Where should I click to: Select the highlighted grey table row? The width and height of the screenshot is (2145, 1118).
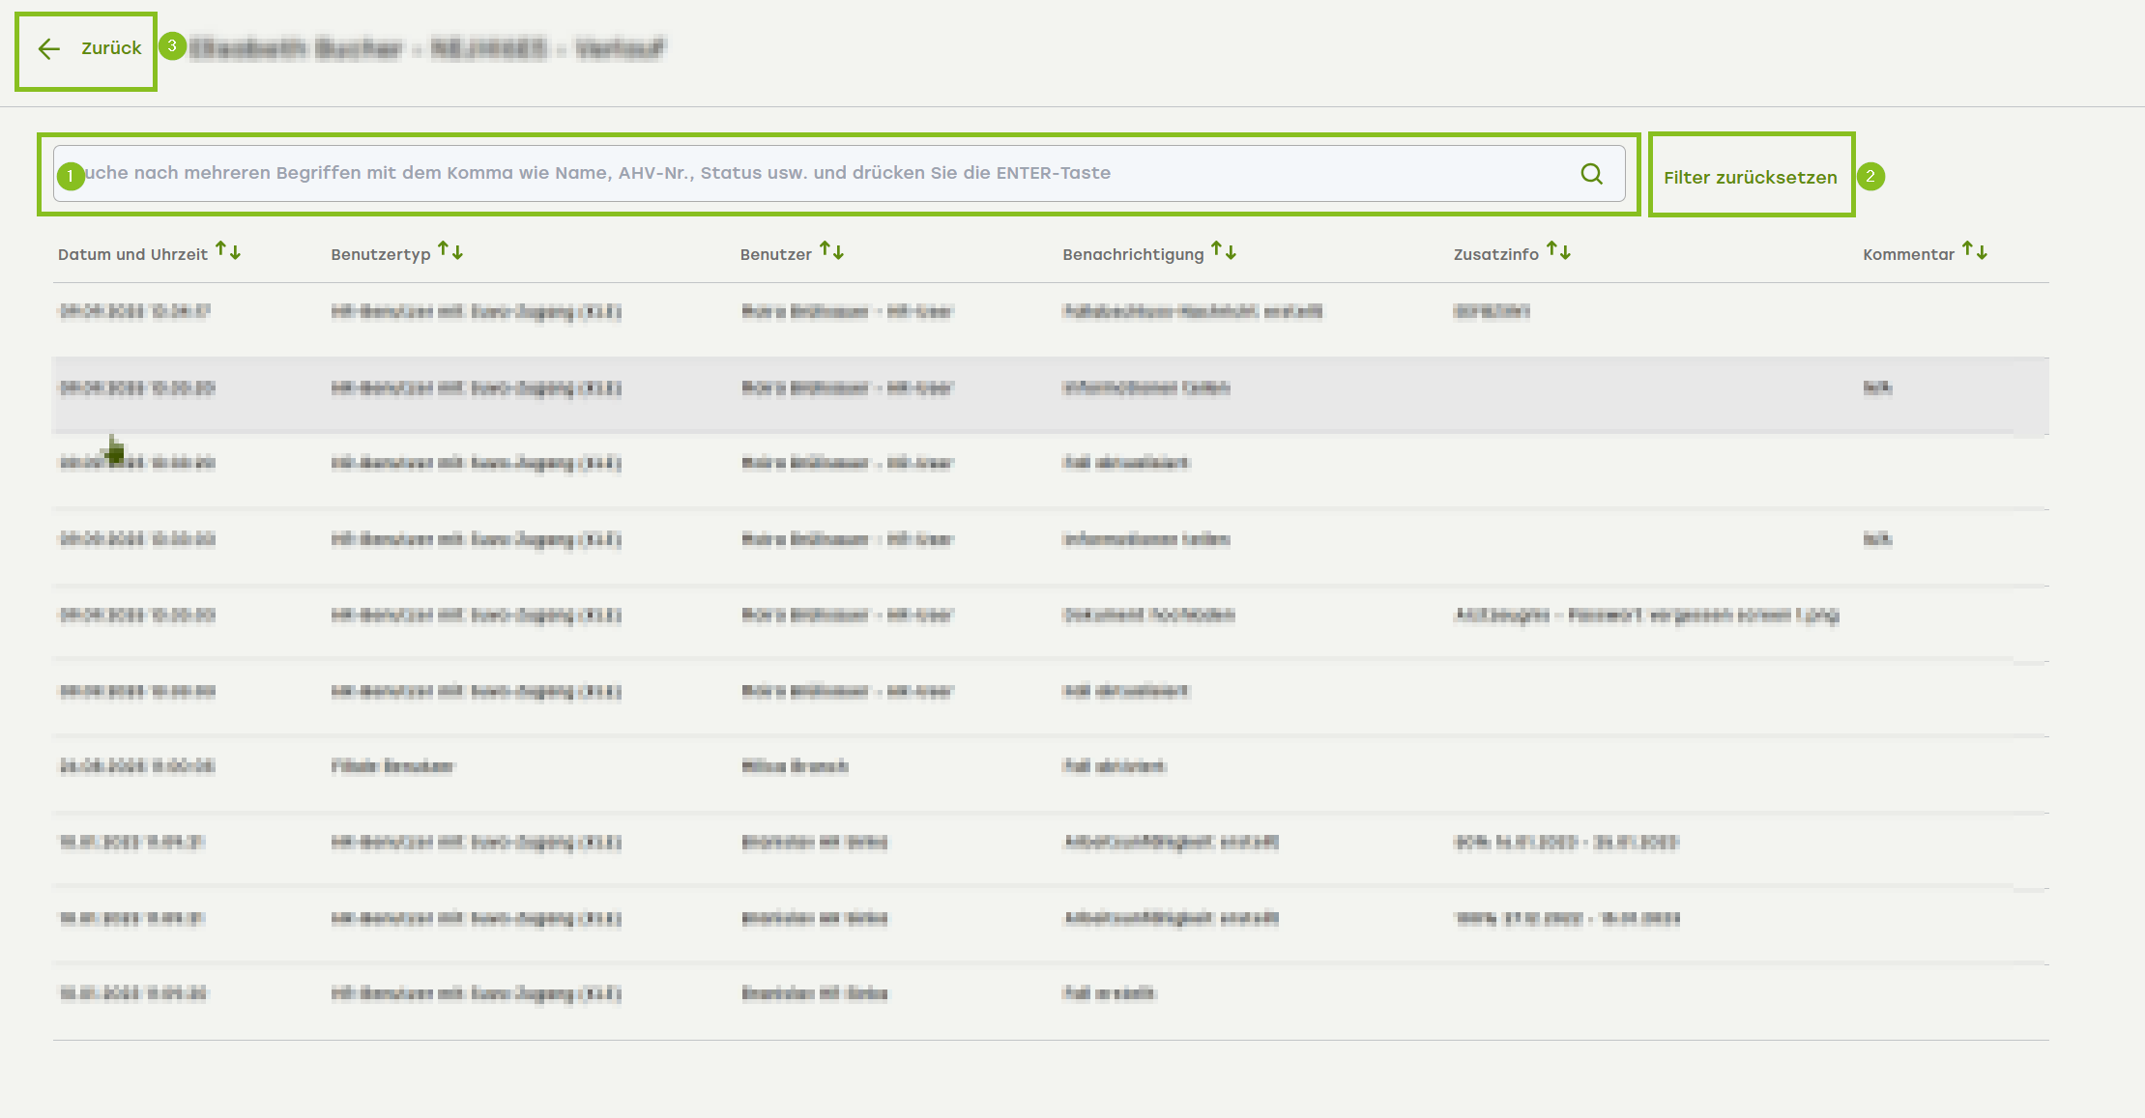click(x=1050, y=389)
